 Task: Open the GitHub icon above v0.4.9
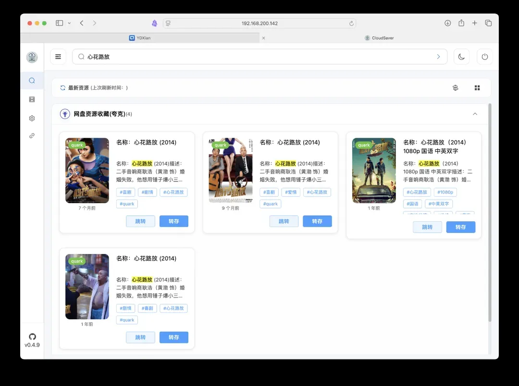[32, 337]
